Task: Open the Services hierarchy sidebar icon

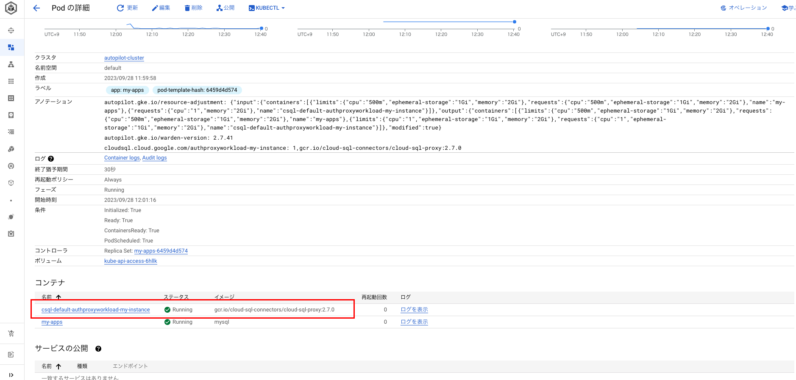Action: [x=11, y=64]
